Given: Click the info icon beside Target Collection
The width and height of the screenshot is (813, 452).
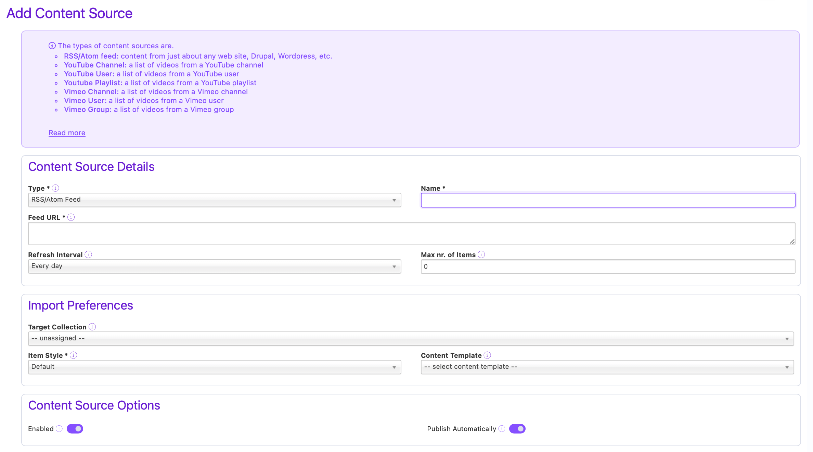Looking at the screenshot, I should [92, 327].
